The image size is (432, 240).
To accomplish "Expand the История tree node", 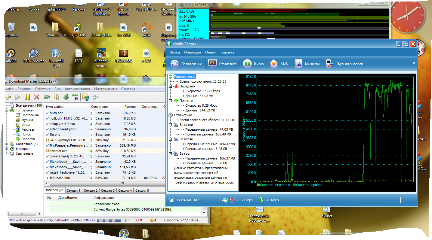I will coord(7,149).
